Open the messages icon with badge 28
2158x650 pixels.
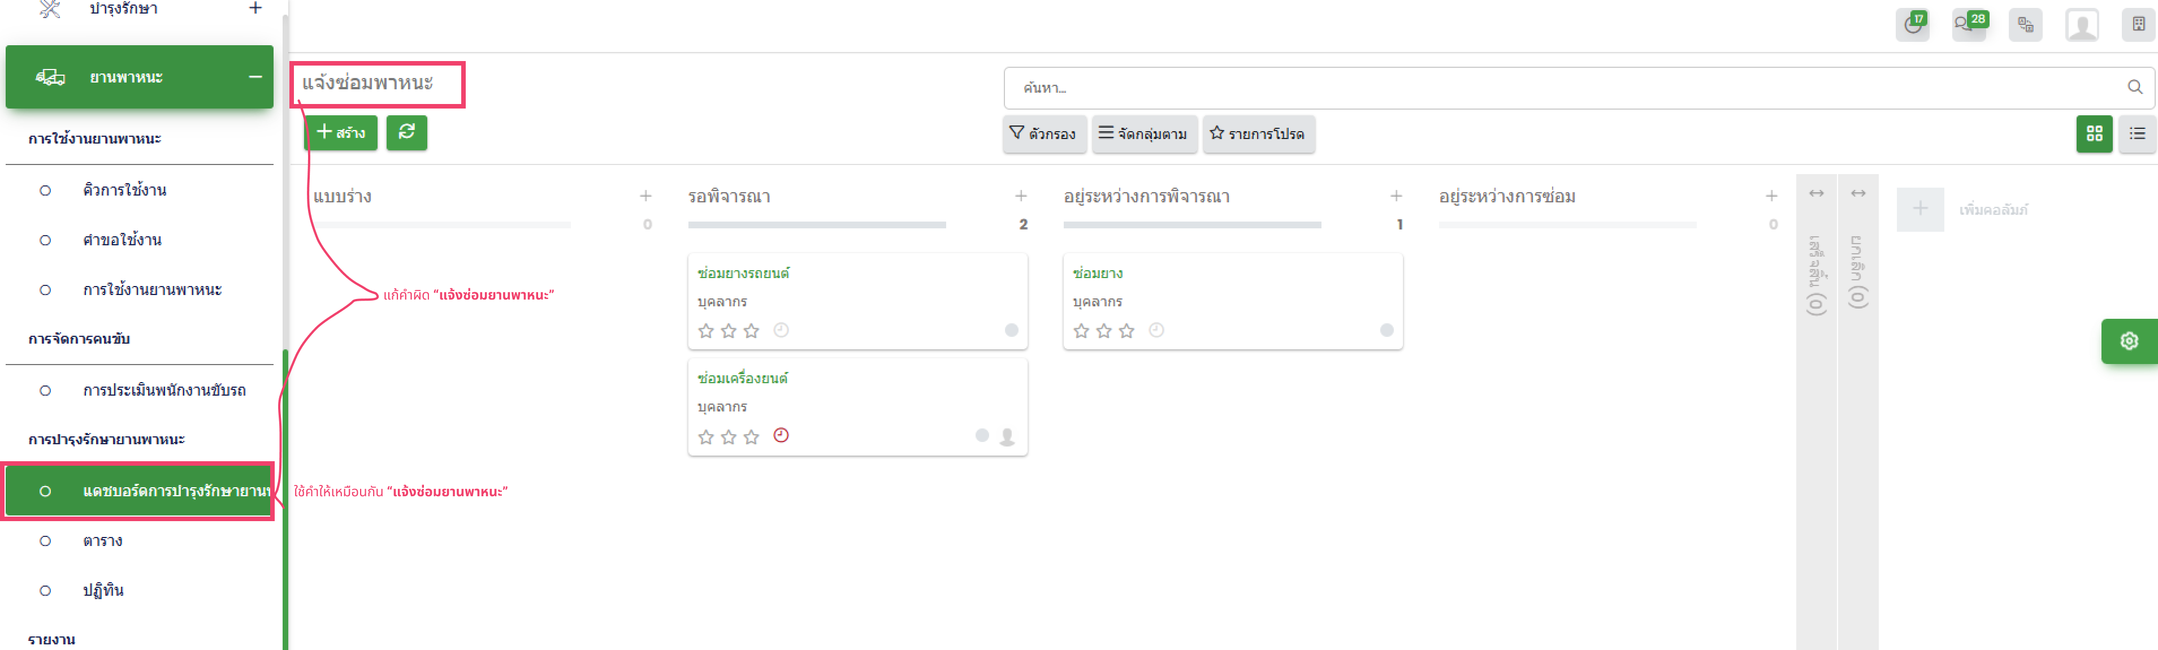1968,24
